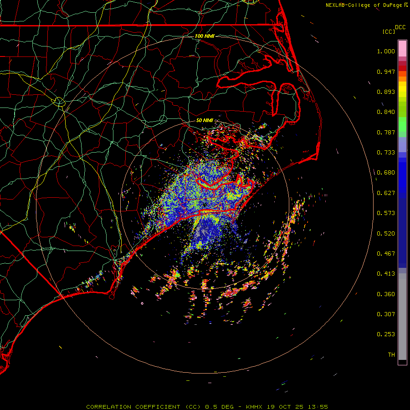Click the 0.360 scale value

click(386, 294)
